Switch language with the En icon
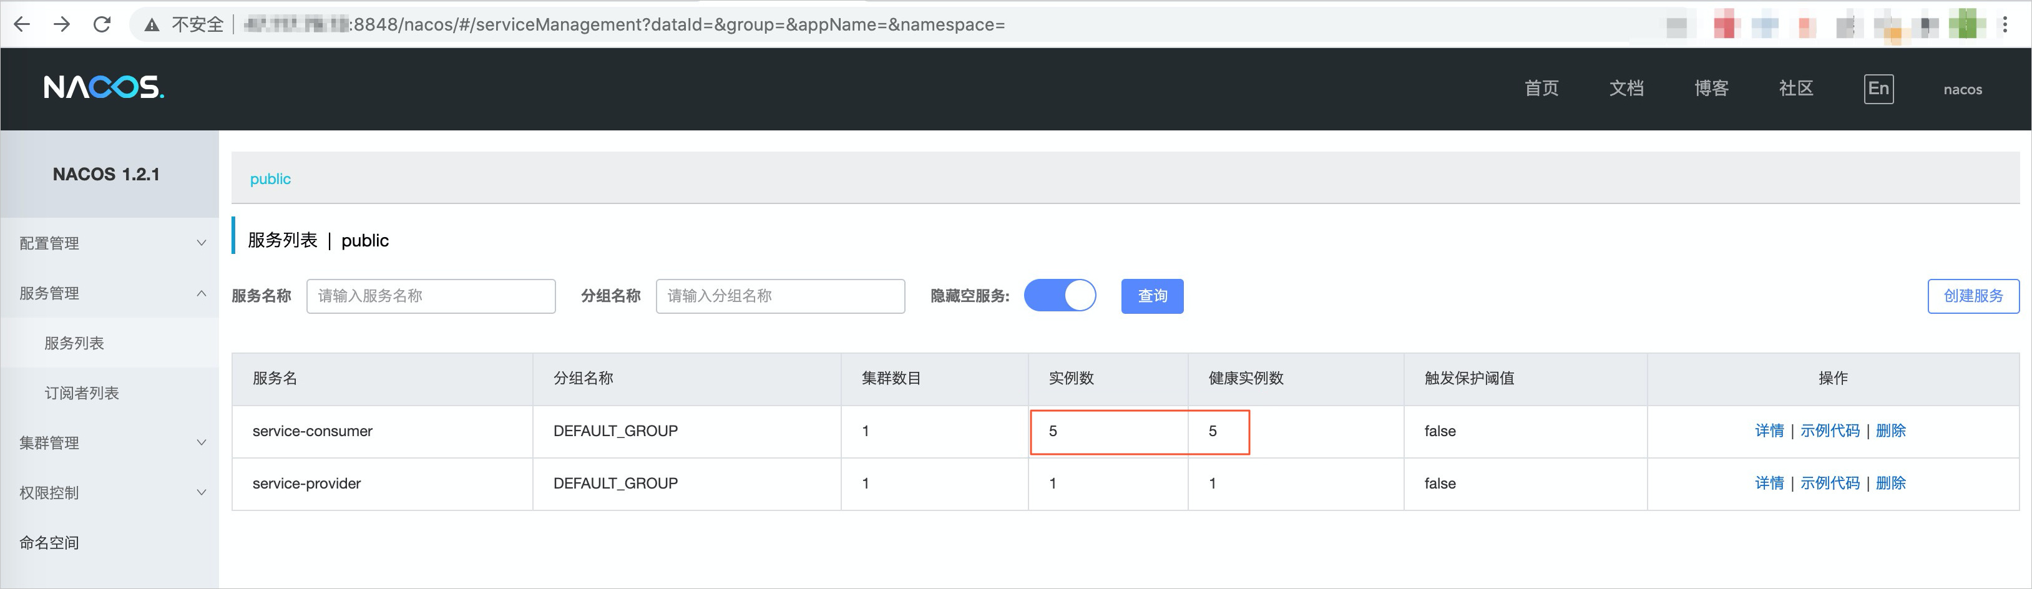The image size is (2032, 589). click(x=1878, y=89)
